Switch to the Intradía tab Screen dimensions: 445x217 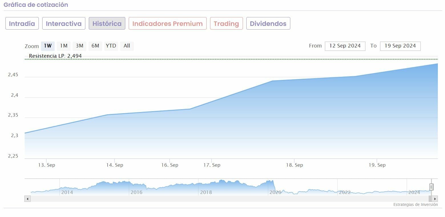click(22, 23)
